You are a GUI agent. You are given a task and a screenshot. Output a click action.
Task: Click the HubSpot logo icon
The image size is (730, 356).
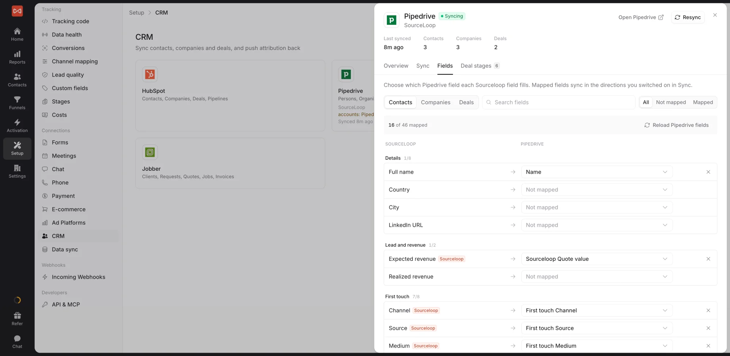150,74
